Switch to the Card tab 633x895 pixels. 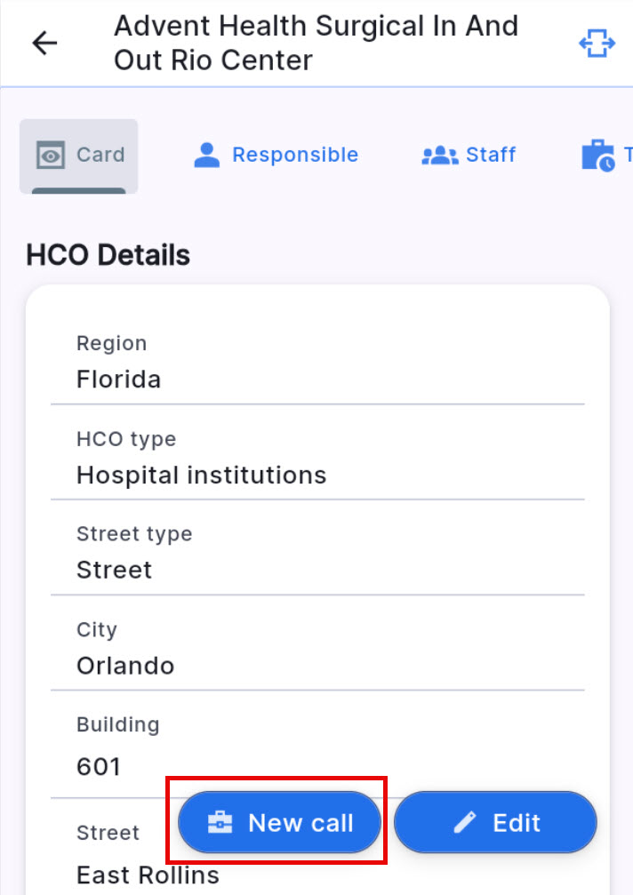(x=79, y=156)
